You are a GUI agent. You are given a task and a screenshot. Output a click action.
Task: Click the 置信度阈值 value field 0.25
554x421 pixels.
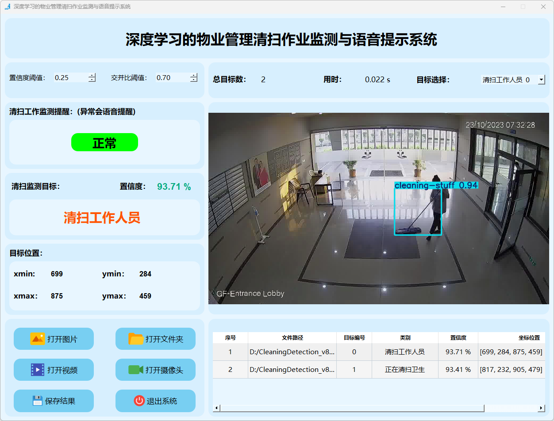(70, 78)
